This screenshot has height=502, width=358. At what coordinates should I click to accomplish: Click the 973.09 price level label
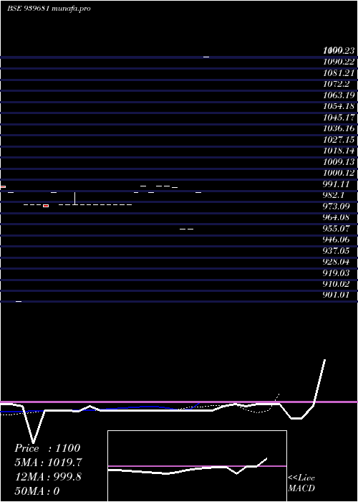pyautogui.click(x=336, y=207)
